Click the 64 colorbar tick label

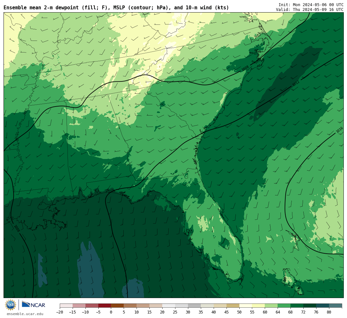(278, 312)
